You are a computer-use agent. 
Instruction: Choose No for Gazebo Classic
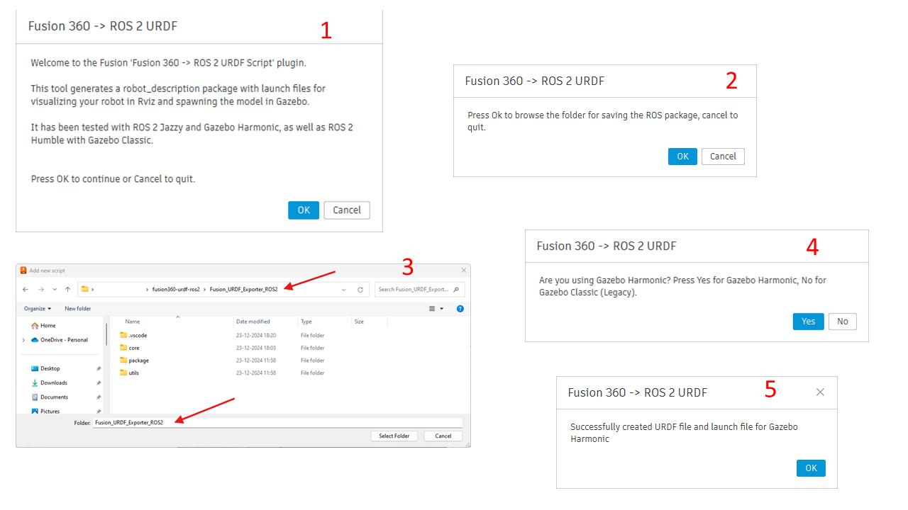click(843, 322)
